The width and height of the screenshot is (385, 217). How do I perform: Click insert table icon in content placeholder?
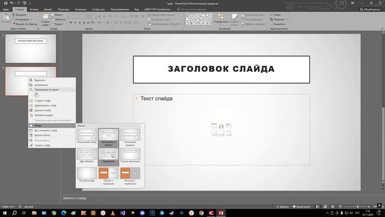pyautogui.click(x=214, y=126)
